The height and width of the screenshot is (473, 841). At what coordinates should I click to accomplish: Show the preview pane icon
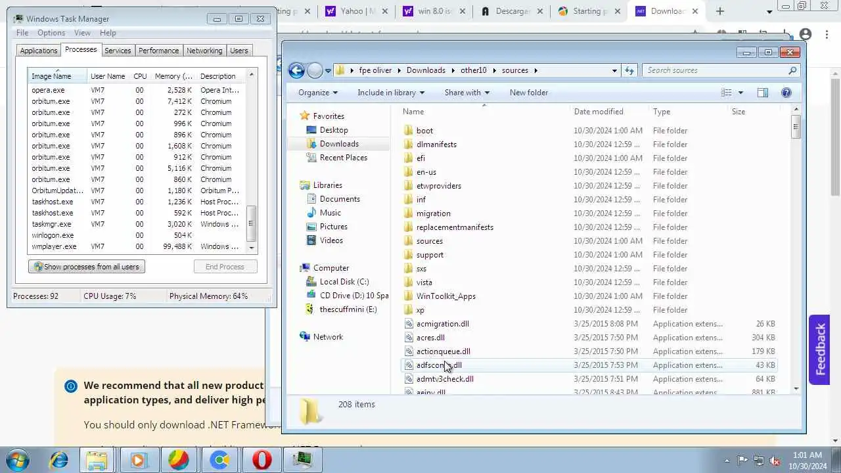click(x=763, y=93)
